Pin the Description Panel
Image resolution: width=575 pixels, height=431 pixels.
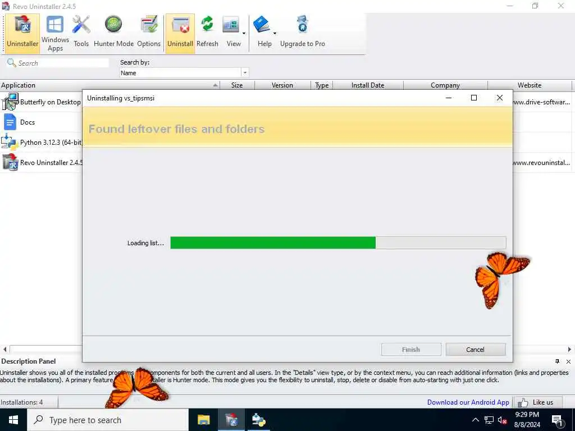(558, 361)
